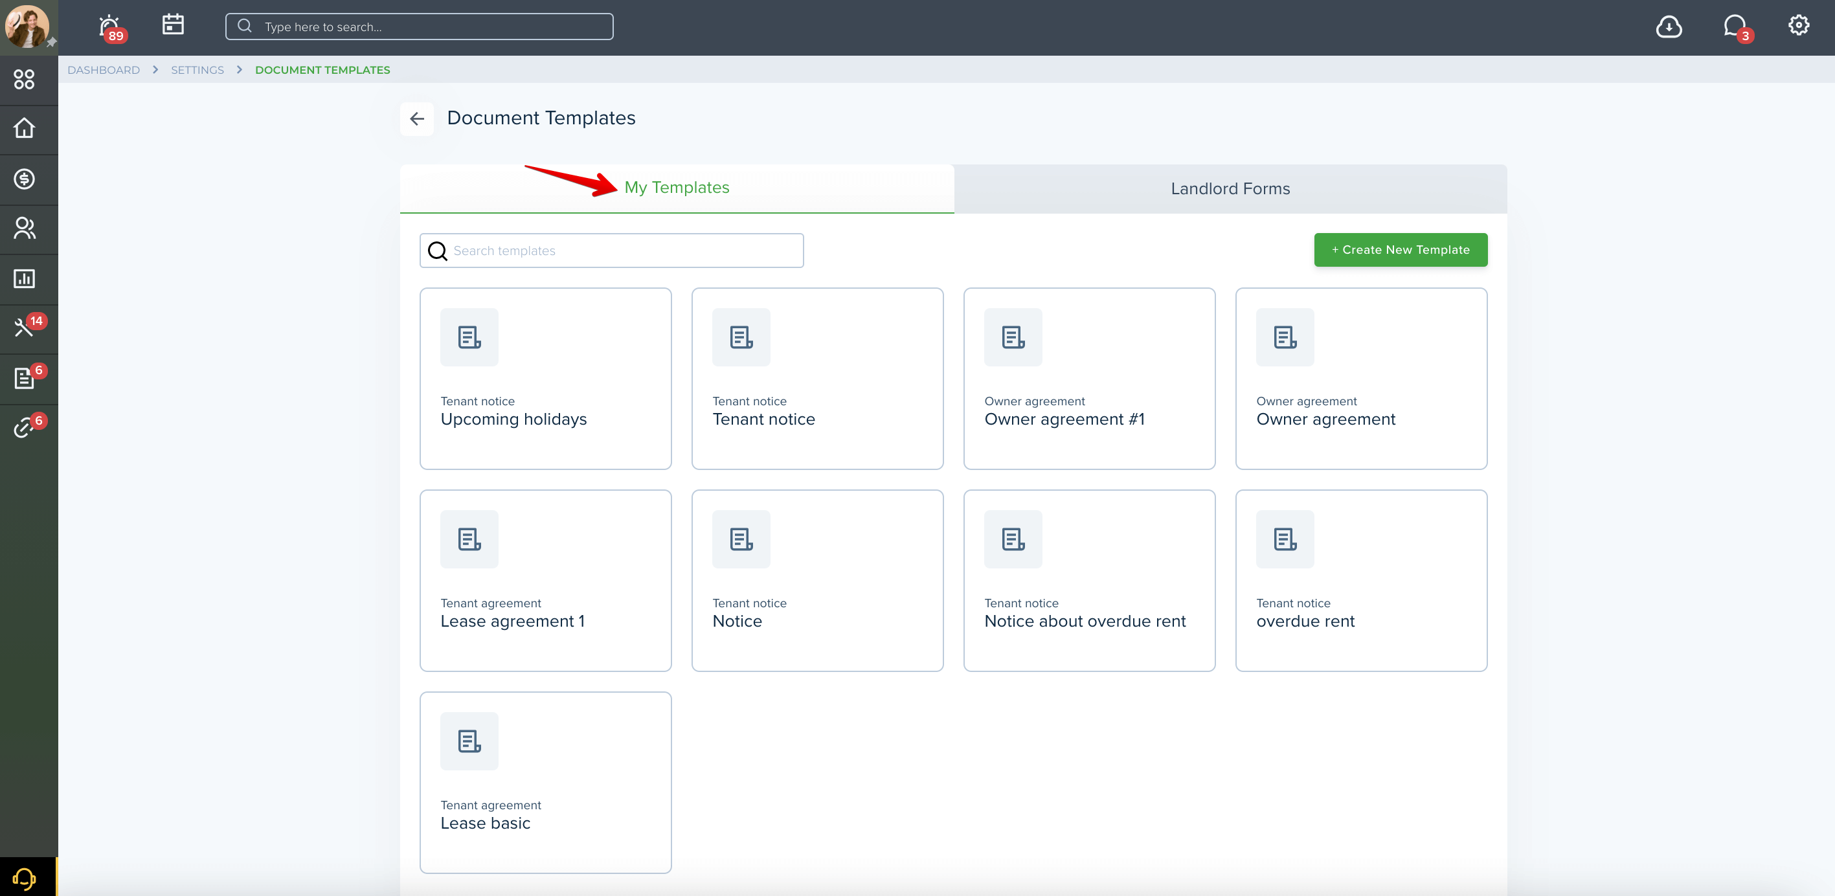Click the document icon on the Notice card
This screenshot has width=1835, height=896.
pos(741,539)
